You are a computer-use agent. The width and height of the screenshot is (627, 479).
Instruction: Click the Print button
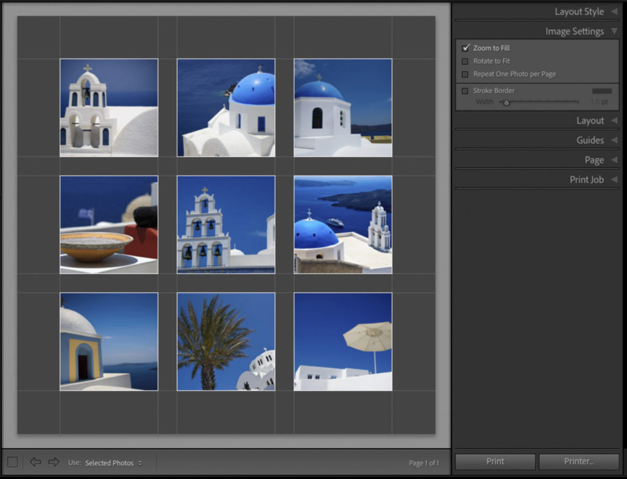[495, 461]
